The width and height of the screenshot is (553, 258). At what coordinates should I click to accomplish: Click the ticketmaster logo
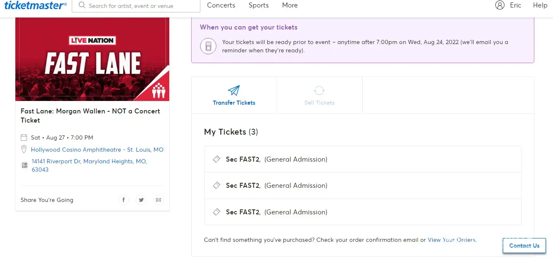(x=35, y=5)
